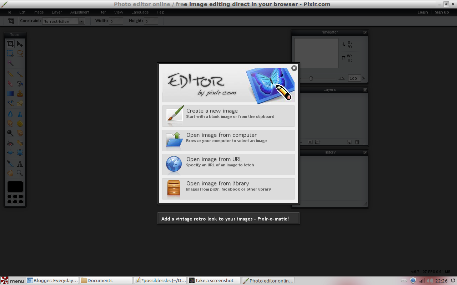Viewport: 457px width, 285px height.
Task: Click the Width input field
Action: pyautogui.click(x=116, y=21)
